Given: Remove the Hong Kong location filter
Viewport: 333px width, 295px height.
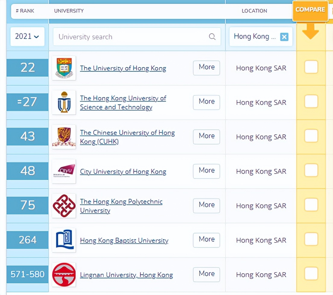Looking at the screenshot, I should (283, 37).
